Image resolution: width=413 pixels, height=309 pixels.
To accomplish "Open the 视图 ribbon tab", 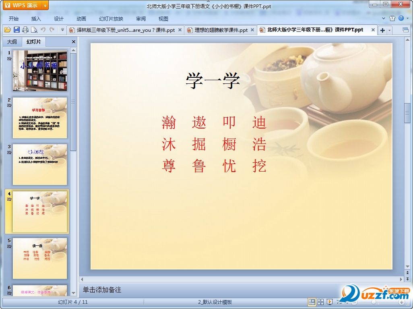I will [163, 19].
